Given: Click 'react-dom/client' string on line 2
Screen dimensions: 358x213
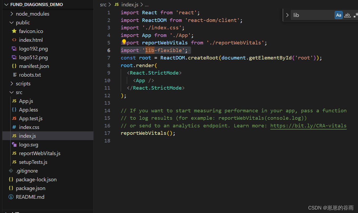Looking at the screenshot, I should [x=212, y=20].
